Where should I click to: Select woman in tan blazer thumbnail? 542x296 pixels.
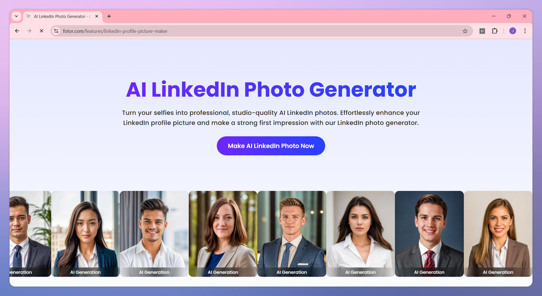[223, 234]
